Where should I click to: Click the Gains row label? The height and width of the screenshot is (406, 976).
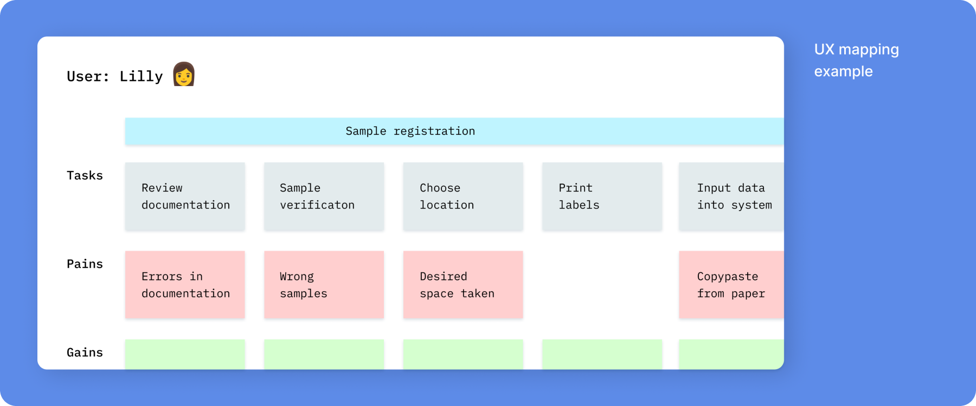[85, 352]
